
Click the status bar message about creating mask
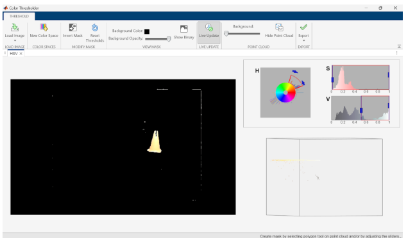331,236
